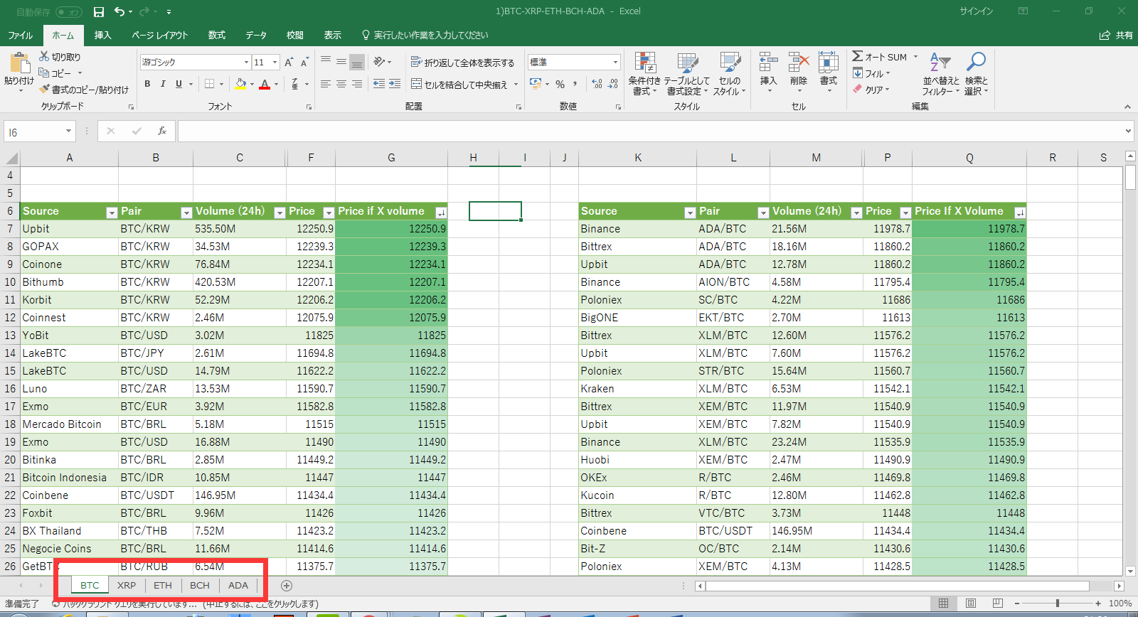Click the Clear (クリア) button

click(871, 90)
